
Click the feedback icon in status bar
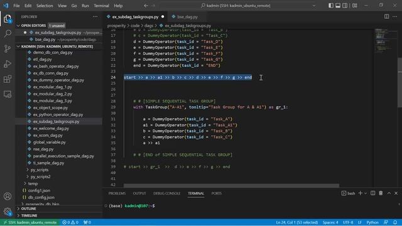click(x=386, y=222)
